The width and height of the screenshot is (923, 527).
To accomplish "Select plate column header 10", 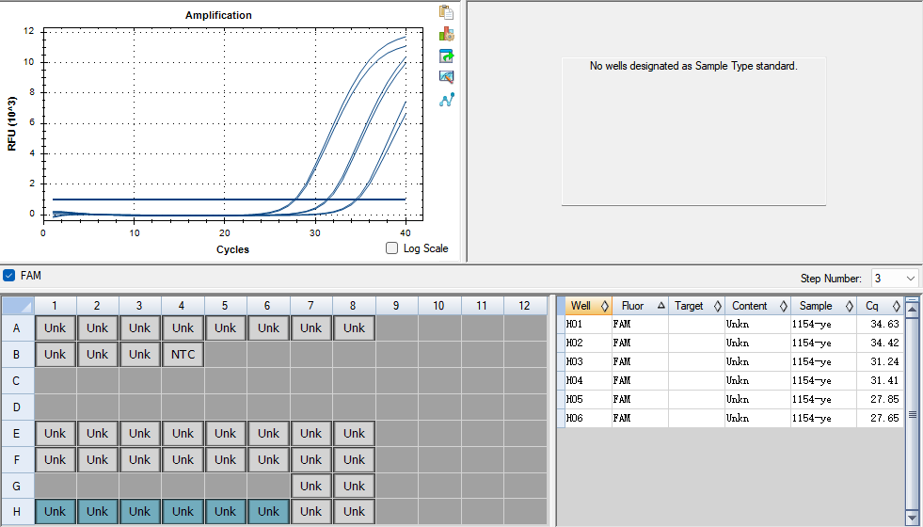I will pos(439,306).
